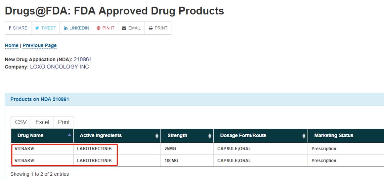
Task: Go to Home link
Action: pos(11,46)
